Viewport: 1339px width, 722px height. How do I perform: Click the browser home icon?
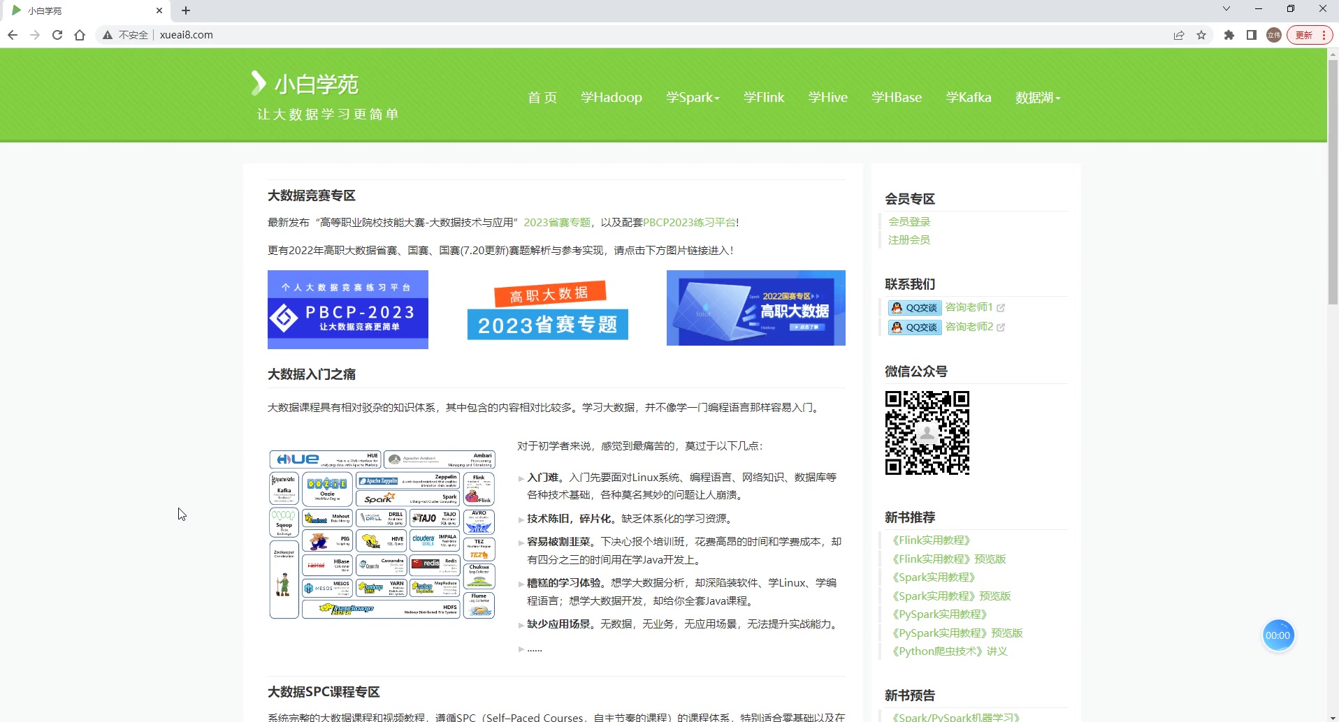point(80,35)
